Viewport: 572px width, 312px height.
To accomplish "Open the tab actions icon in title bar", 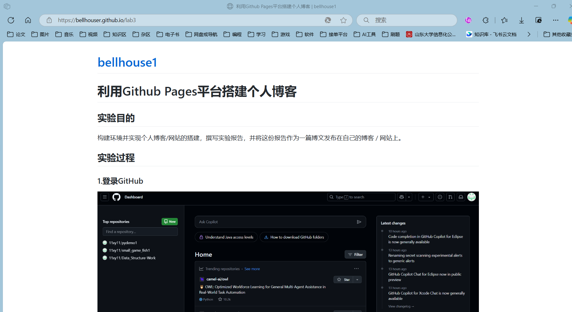I will (x=7, y=6).
